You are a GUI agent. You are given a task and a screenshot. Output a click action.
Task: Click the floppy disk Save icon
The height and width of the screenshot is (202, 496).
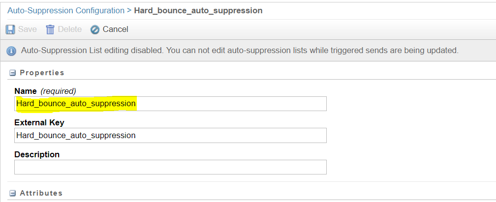10,29
